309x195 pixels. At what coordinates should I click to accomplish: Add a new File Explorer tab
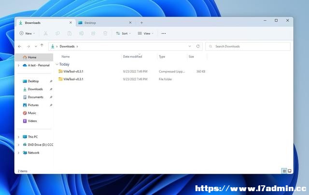tap(141, 23)
